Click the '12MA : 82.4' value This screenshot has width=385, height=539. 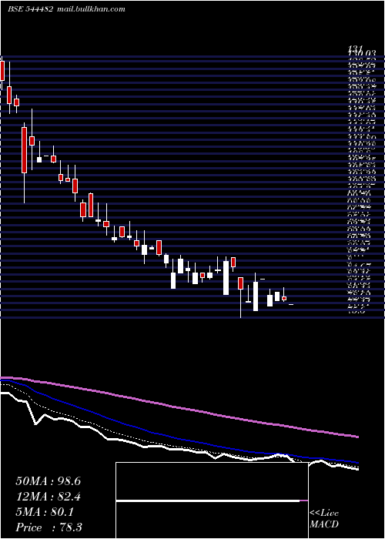tap(48, 497)
